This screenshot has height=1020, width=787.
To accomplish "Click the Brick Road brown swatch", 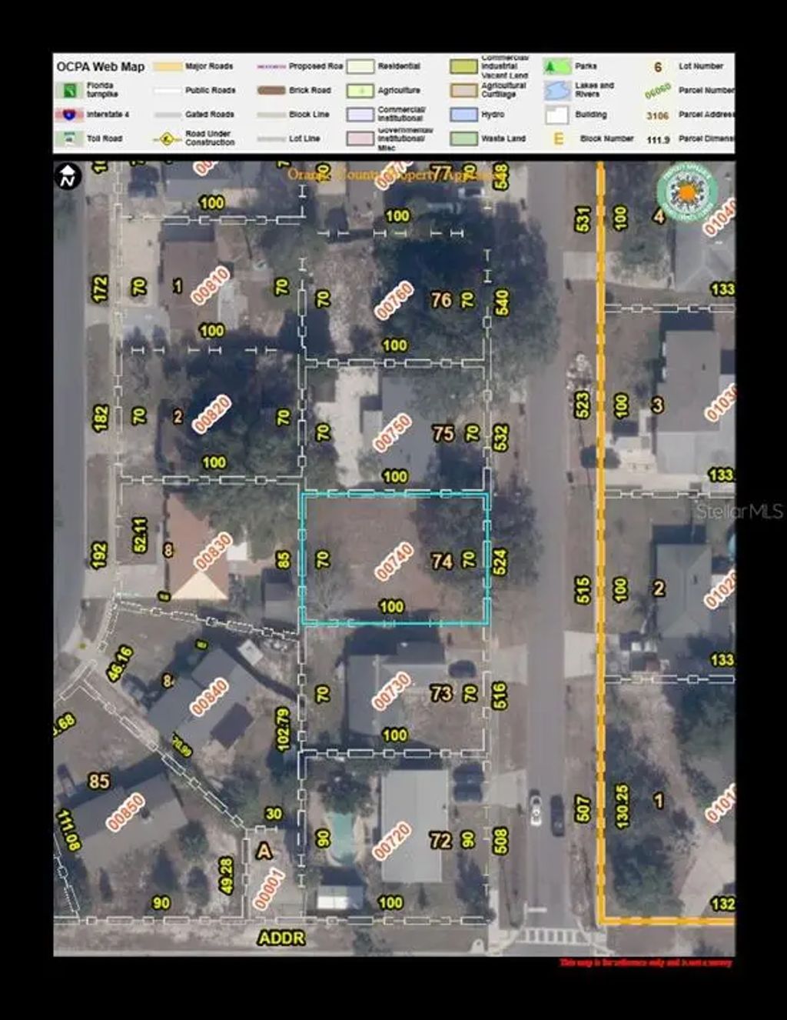I will [x=271, y=91].
